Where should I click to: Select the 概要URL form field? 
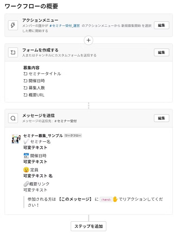pyautogui.click(x=36, y=95)
